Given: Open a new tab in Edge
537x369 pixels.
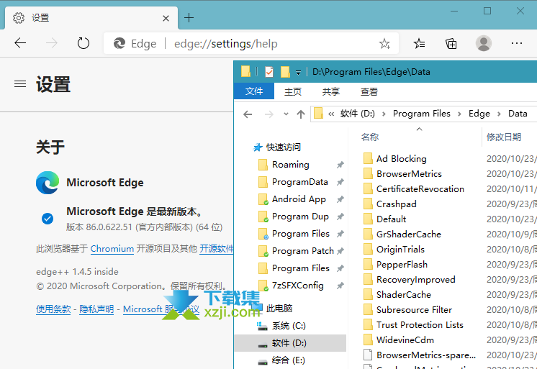Looking at the screenshot, I should pyautogui.click(x=189, y=17).
